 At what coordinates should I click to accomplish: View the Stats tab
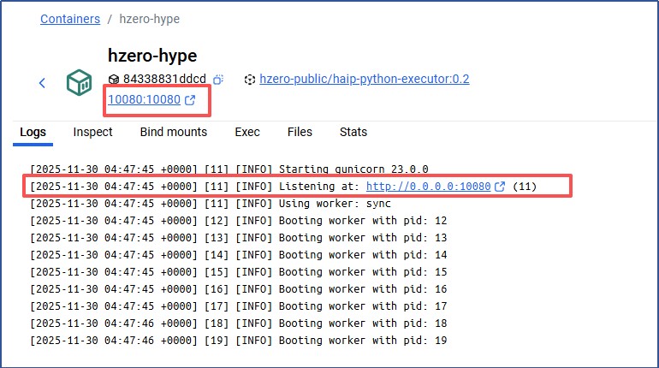pos(353,132)
